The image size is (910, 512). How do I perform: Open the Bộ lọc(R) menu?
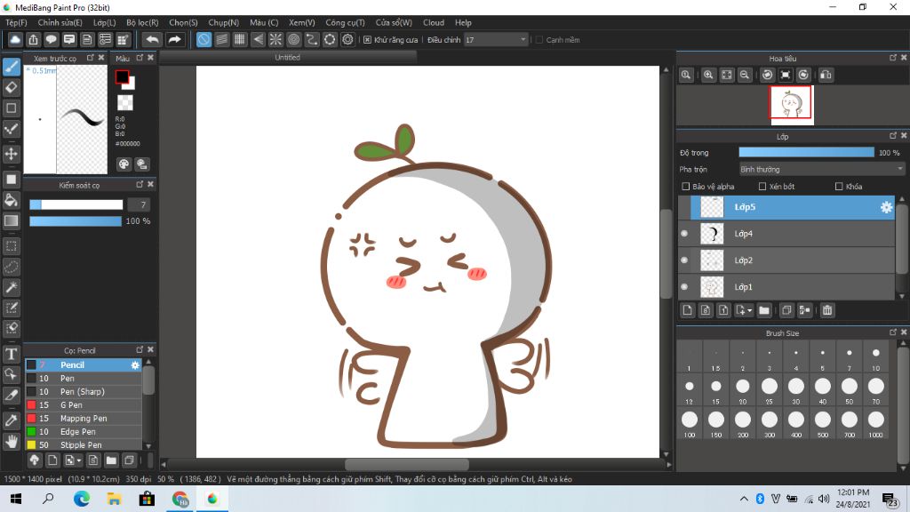coord(142,22)
